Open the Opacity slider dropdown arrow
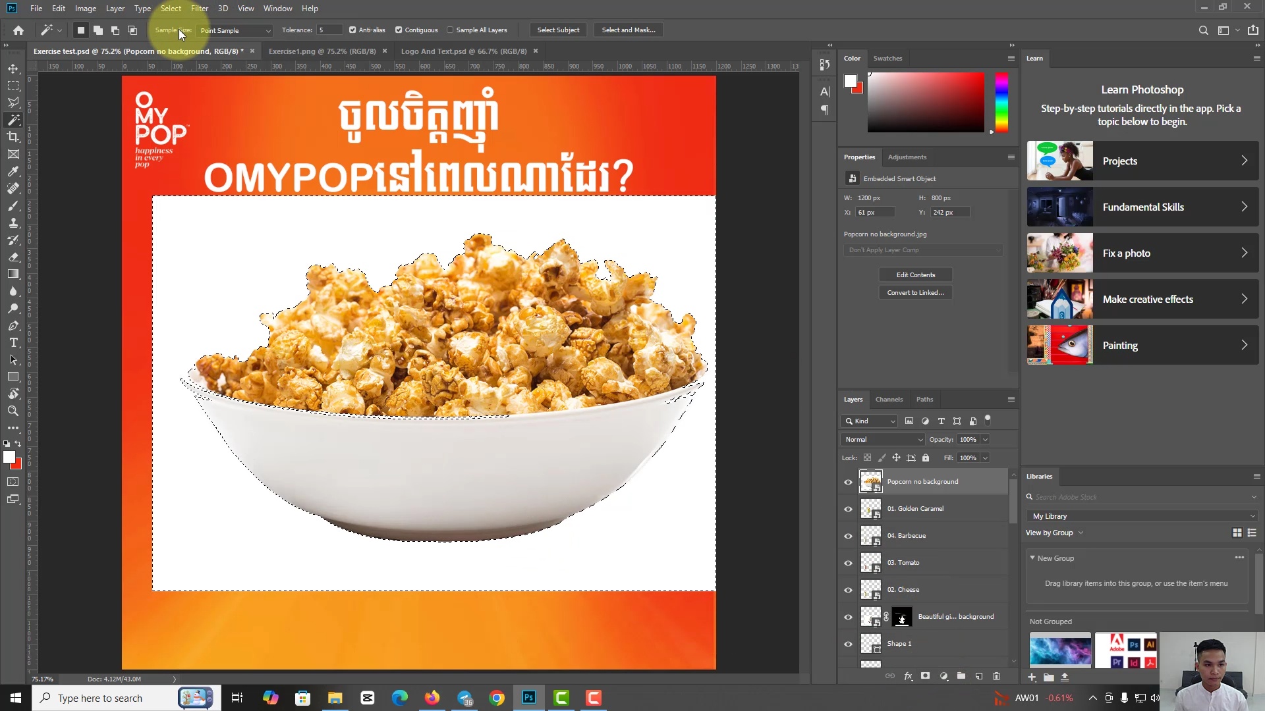The width and height of the screenshot is (1265, 711). (985, 439)
